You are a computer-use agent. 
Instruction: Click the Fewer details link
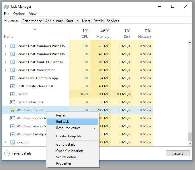[x=22, y=153]
